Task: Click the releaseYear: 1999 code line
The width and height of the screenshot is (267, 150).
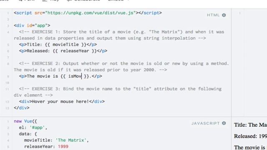Action: pyautogui.click(x=46, y=146)
